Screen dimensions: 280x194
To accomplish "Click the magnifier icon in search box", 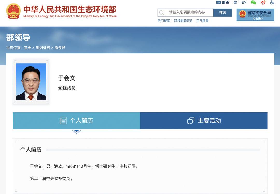I will [162, 13].
